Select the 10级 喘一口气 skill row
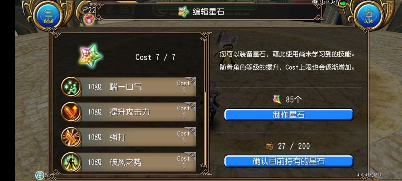The height and width of the screenshot is (181, 402). [x=129, y=87]
